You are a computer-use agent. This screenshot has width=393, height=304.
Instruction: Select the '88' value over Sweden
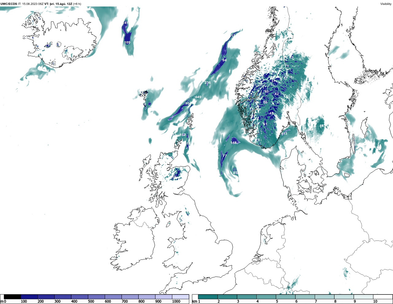(x=321, y=126)
